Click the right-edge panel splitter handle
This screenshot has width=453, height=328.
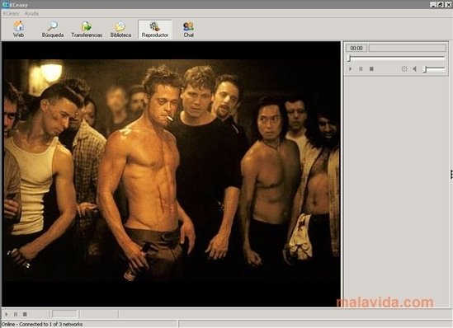pos(451,174)
